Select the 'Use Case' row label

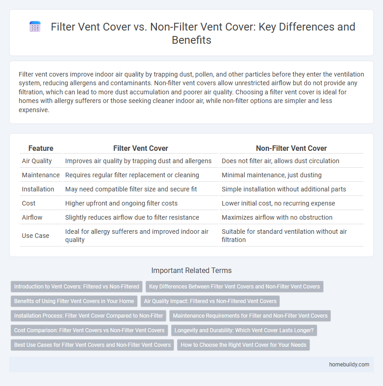click(36, 236)
